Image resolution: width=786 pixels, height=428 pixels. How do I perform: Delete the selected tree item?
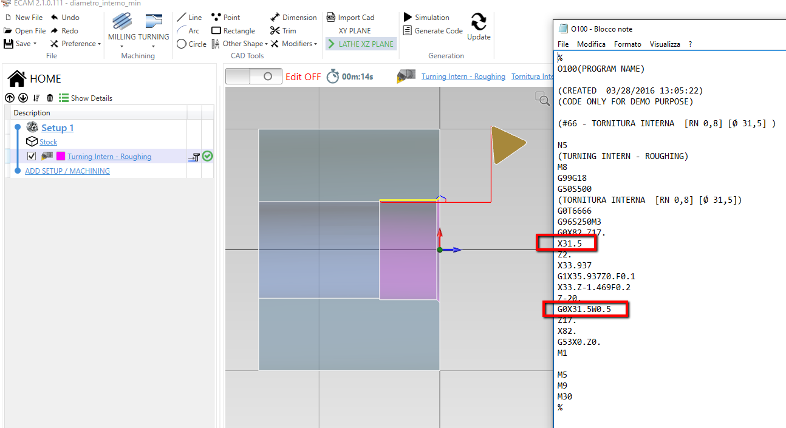click(x=50, y=98)
